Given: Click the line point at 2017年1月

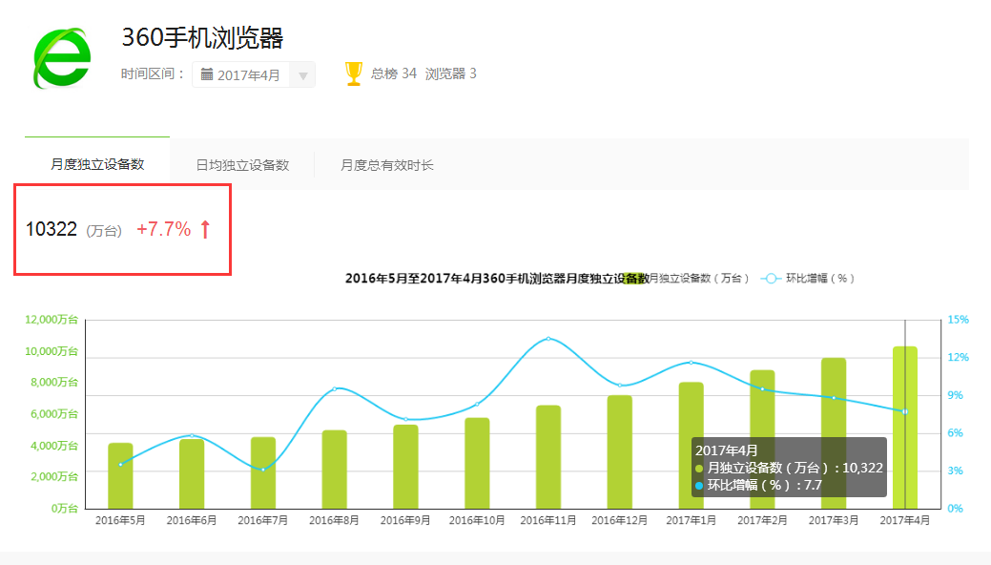Looking at the screenshot, I should tap(691, 363).
